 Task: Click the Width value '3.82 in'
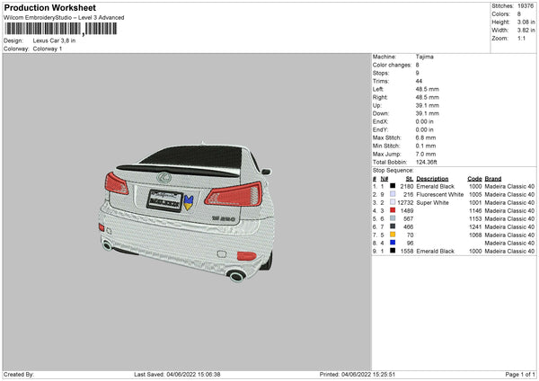526,31
